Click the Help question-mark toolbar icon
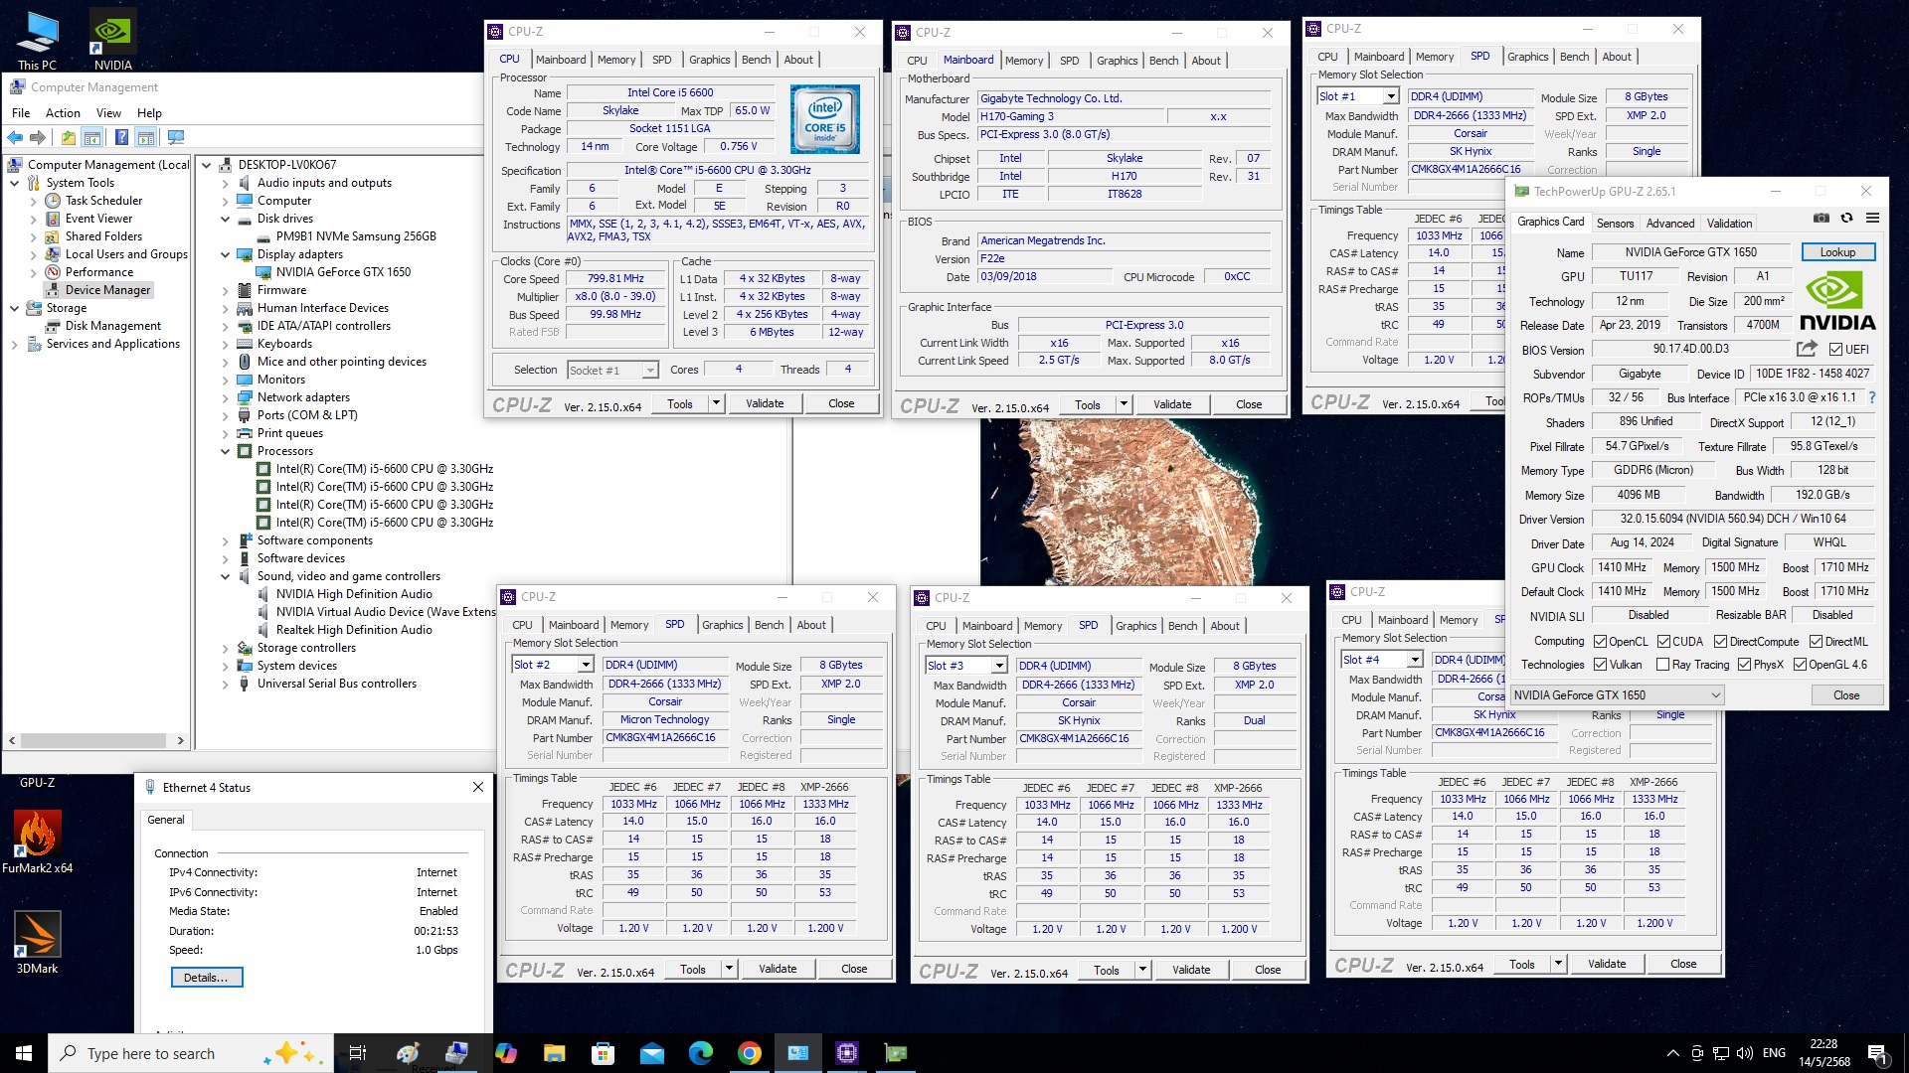Screen dimensions: 1909x1073 tap(121, 137)
